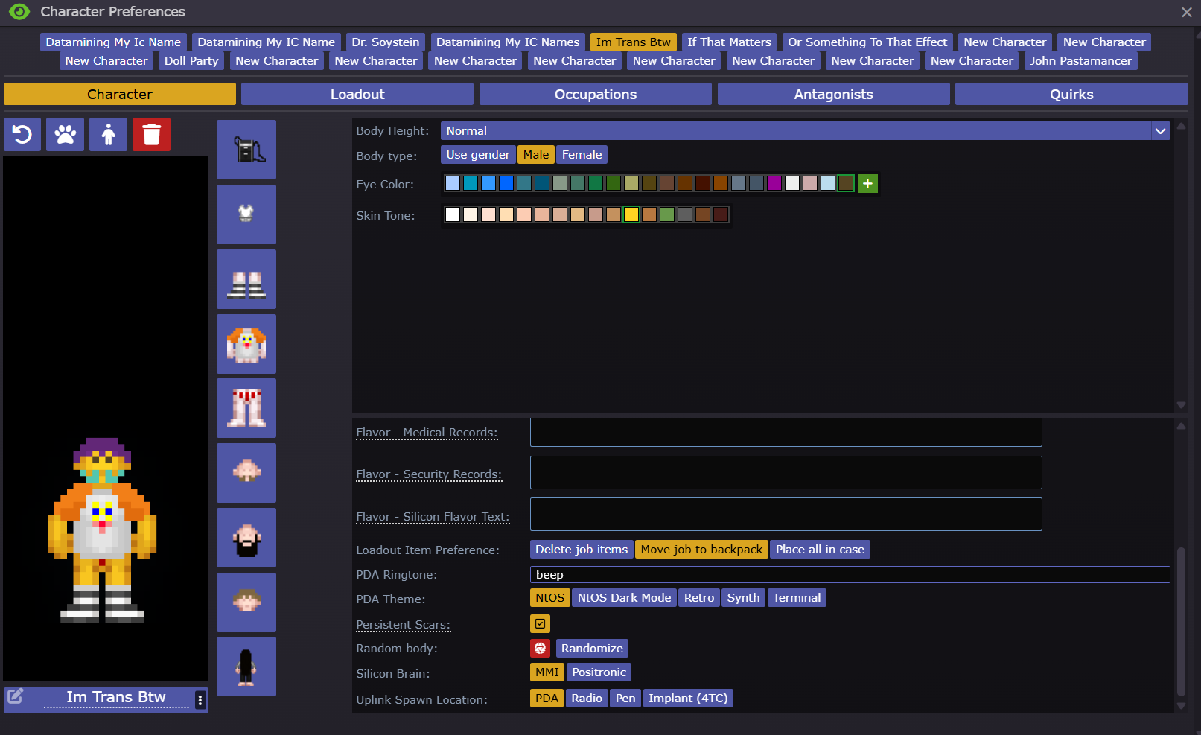
Task: Open the Quirks tab
Action: (x=1071, y=95)
